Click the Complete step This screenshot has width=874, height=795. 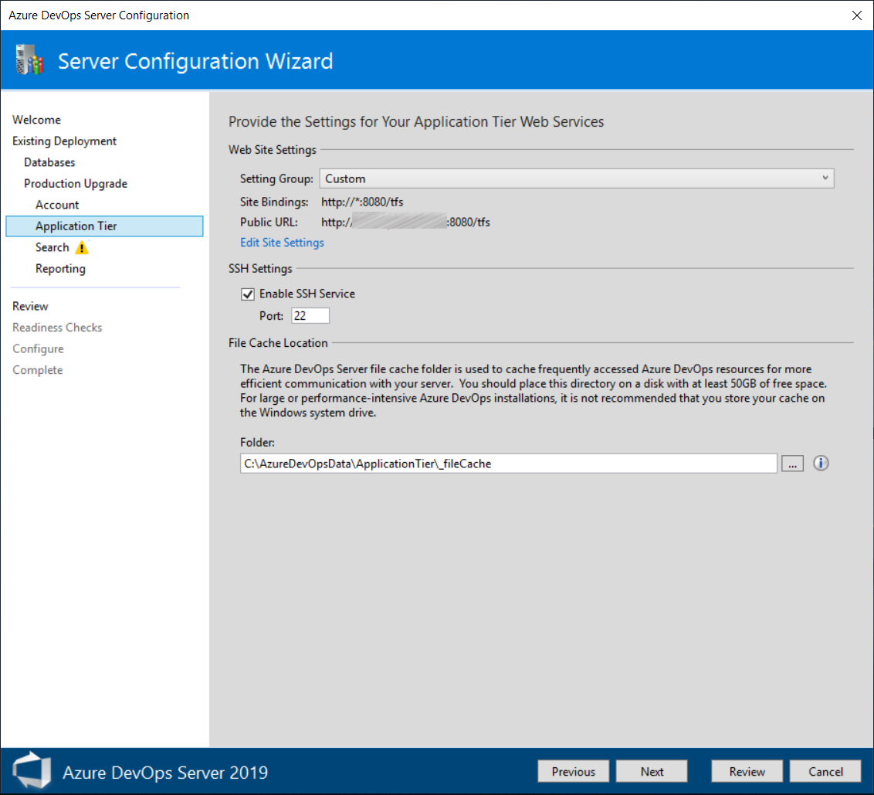click(x=37, y=370)
